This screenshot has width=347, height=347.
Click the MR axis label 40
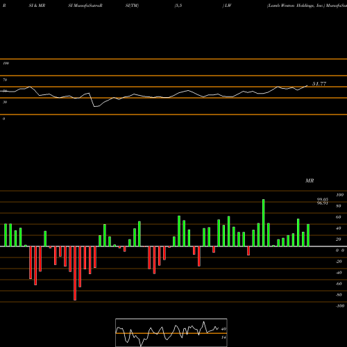click(x=339, y=228)
